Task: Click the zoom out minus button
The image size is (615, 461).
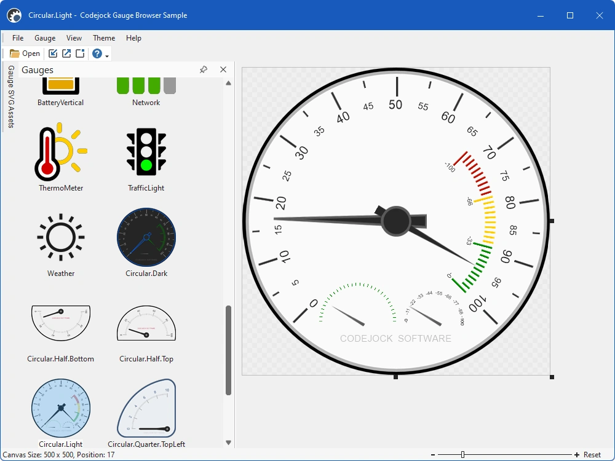Action: 433,455
